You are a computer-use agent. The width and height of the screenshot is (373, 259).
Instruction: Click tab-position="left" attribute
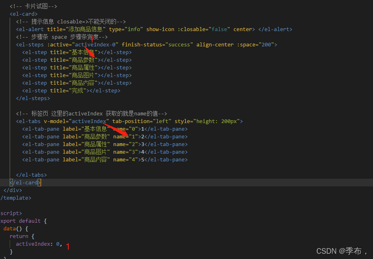[142, 121]
